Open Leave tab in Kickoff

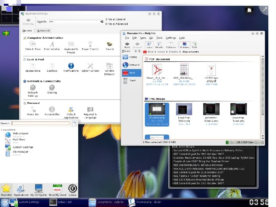click(72, 190)
